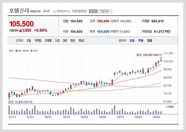Select the 3년 line chart tab
Image resolution: width=186 pixels, height=132 pixels.
(x=65, y=41)
